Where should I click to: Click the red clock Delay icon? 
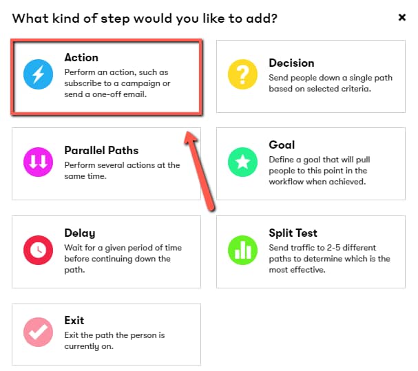(x=38, y=250)
